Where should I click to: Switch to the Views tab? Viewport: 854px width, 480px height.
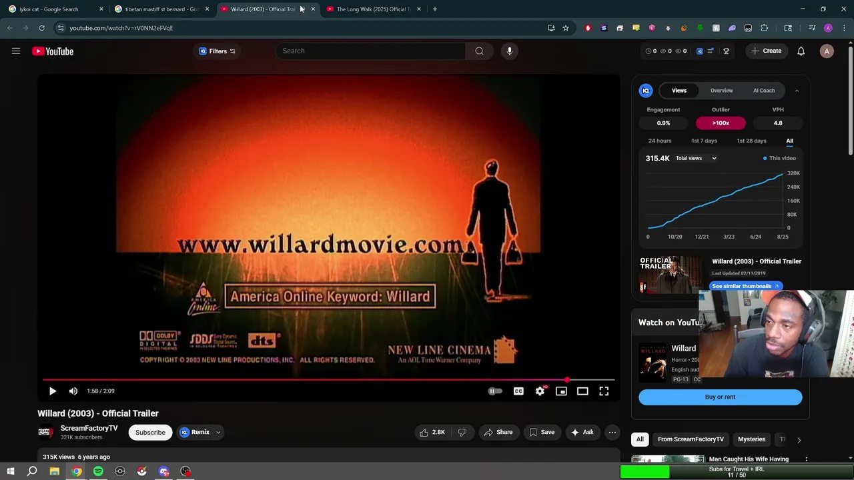click(x=679, y=91)
